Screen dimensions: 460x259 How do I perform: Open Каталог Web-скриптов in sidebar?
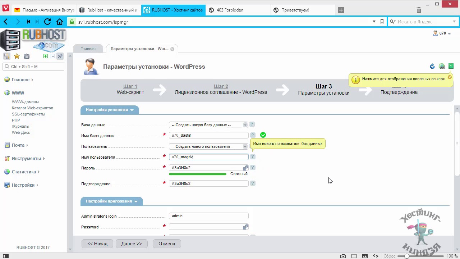click(32, 108)
